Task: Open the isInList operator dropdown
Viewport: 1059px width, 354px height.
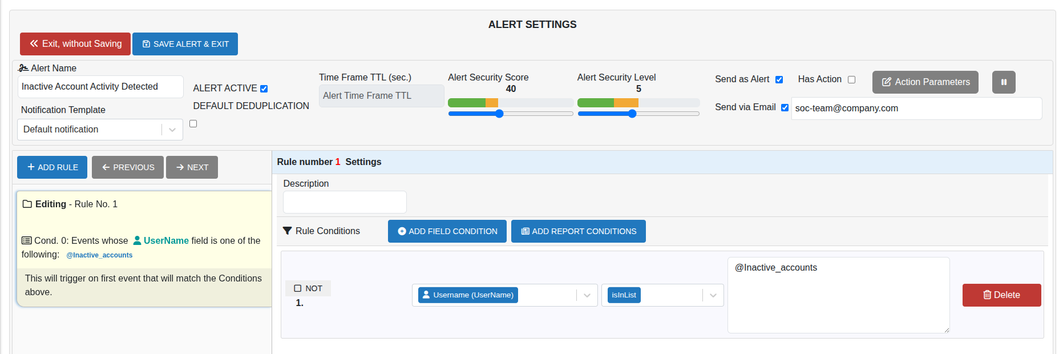Action: pyautogui.click(x=712, y=295)
